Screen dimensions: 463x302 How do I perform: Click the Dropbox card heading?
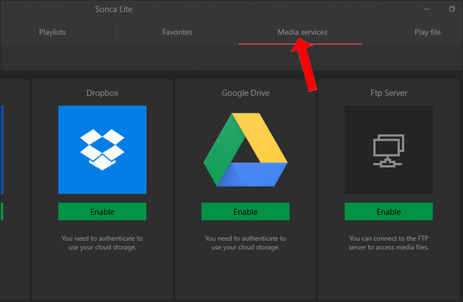click(102, 93)
